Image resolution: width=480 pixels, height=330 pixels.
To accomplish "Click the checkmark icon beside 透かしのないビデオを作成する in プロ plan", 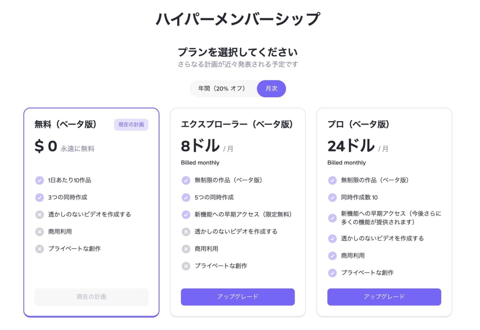I will [332, 238].
